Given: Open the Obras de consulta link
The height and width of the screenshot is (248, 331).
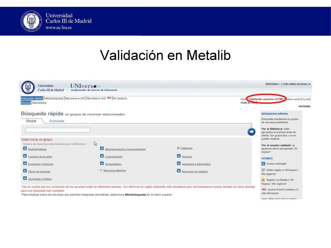Looking at the screenshot, I should 39,172.
